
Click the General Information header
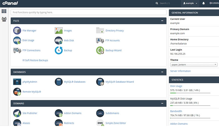[x=194, y=13]
